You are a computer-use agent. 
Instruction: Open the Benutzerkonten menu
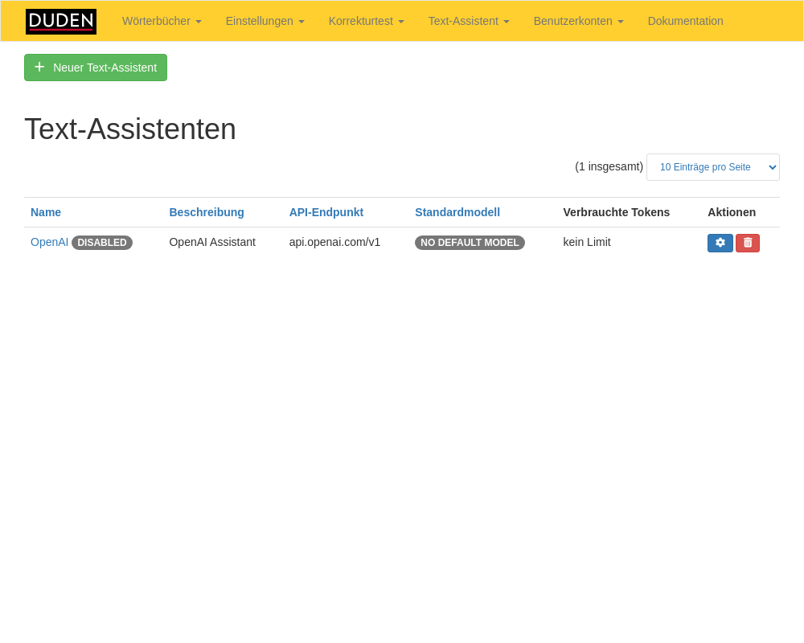coord(578,22)
